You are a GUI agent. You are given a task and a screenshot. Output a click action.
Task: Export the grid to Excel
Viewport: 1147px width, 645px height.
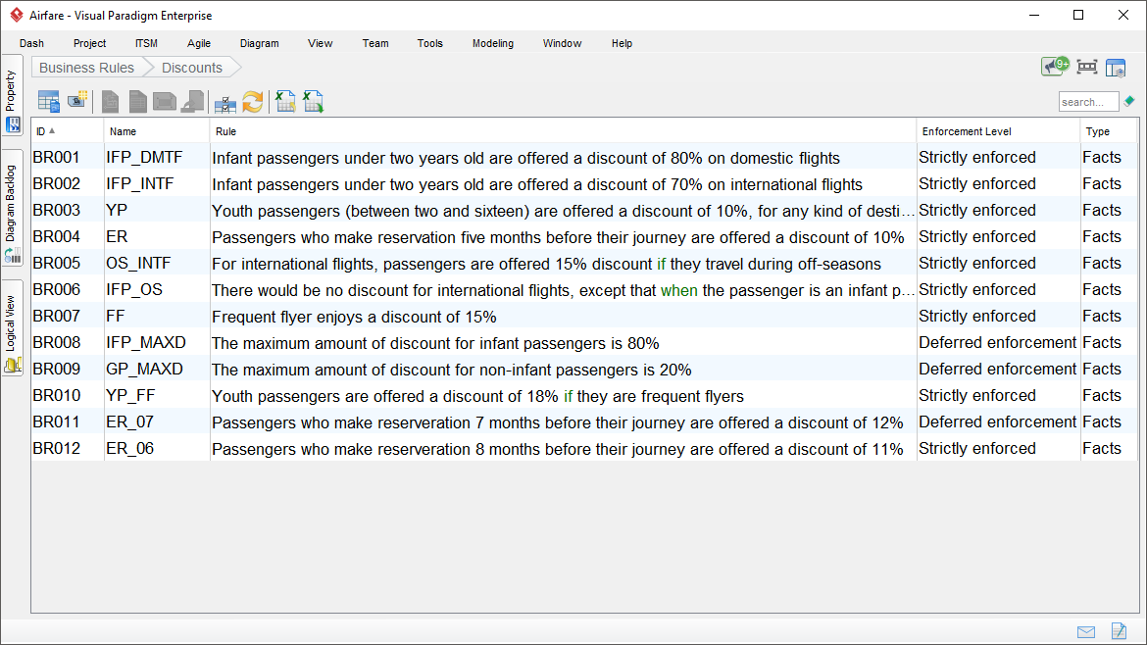(312, 101)
